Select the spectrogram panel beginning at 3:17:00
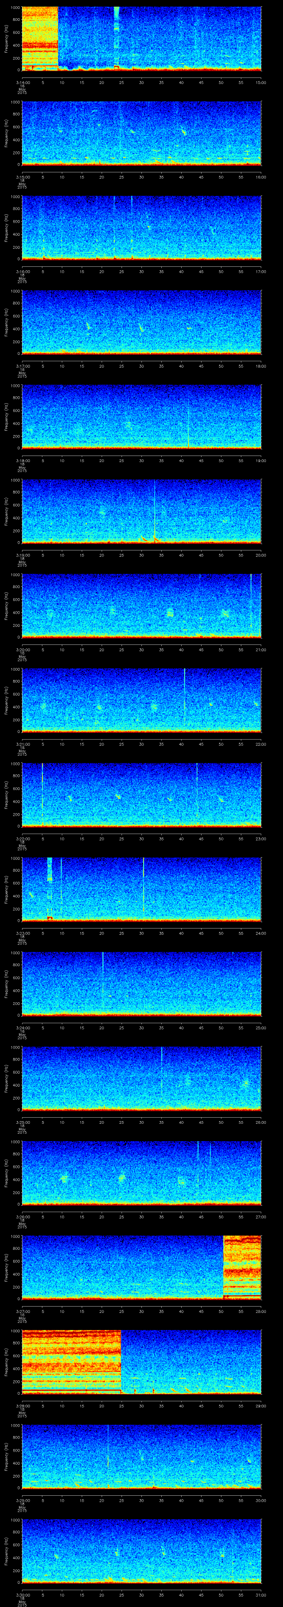Image resolution: width=283 pixels, height=1607 pixels. [141, 322]
